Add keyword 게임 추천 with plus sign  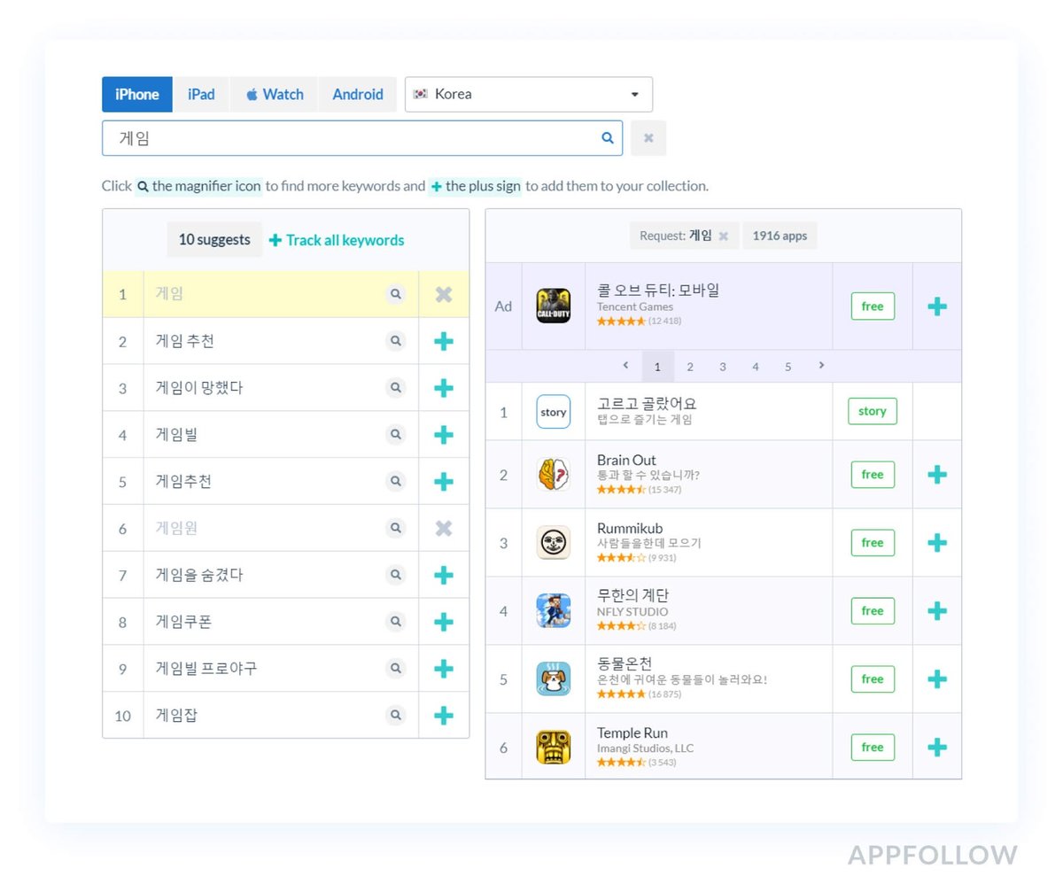click(x=444, y=341)
